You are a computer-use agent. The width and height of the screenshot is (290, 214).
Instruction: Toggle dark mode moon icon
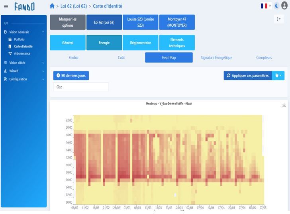click(x=276, y=6)
